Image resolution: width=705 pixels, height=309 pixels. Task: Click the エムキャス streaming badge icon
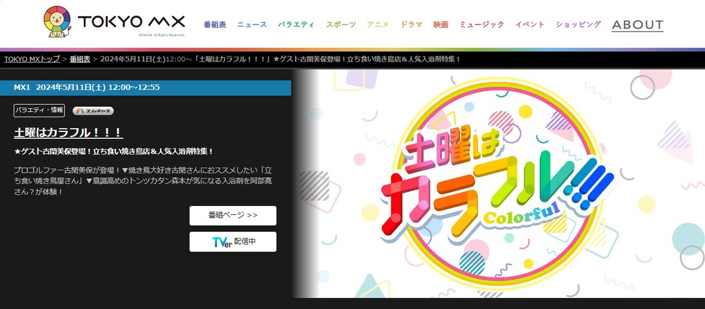pyautogui.click(x=93, y=111)
